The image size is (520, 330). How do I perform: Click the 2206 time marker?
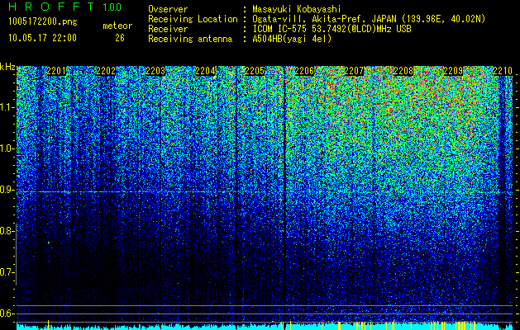[x=304, y=71]
